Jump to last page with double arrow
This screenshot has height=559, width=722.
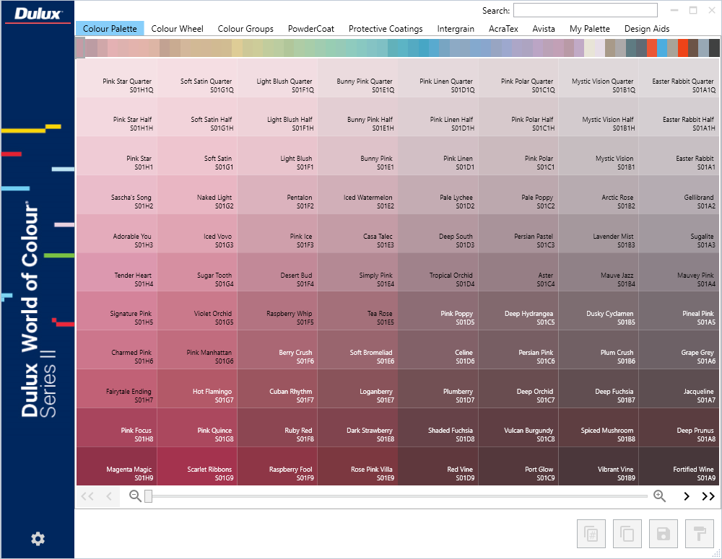708,496
